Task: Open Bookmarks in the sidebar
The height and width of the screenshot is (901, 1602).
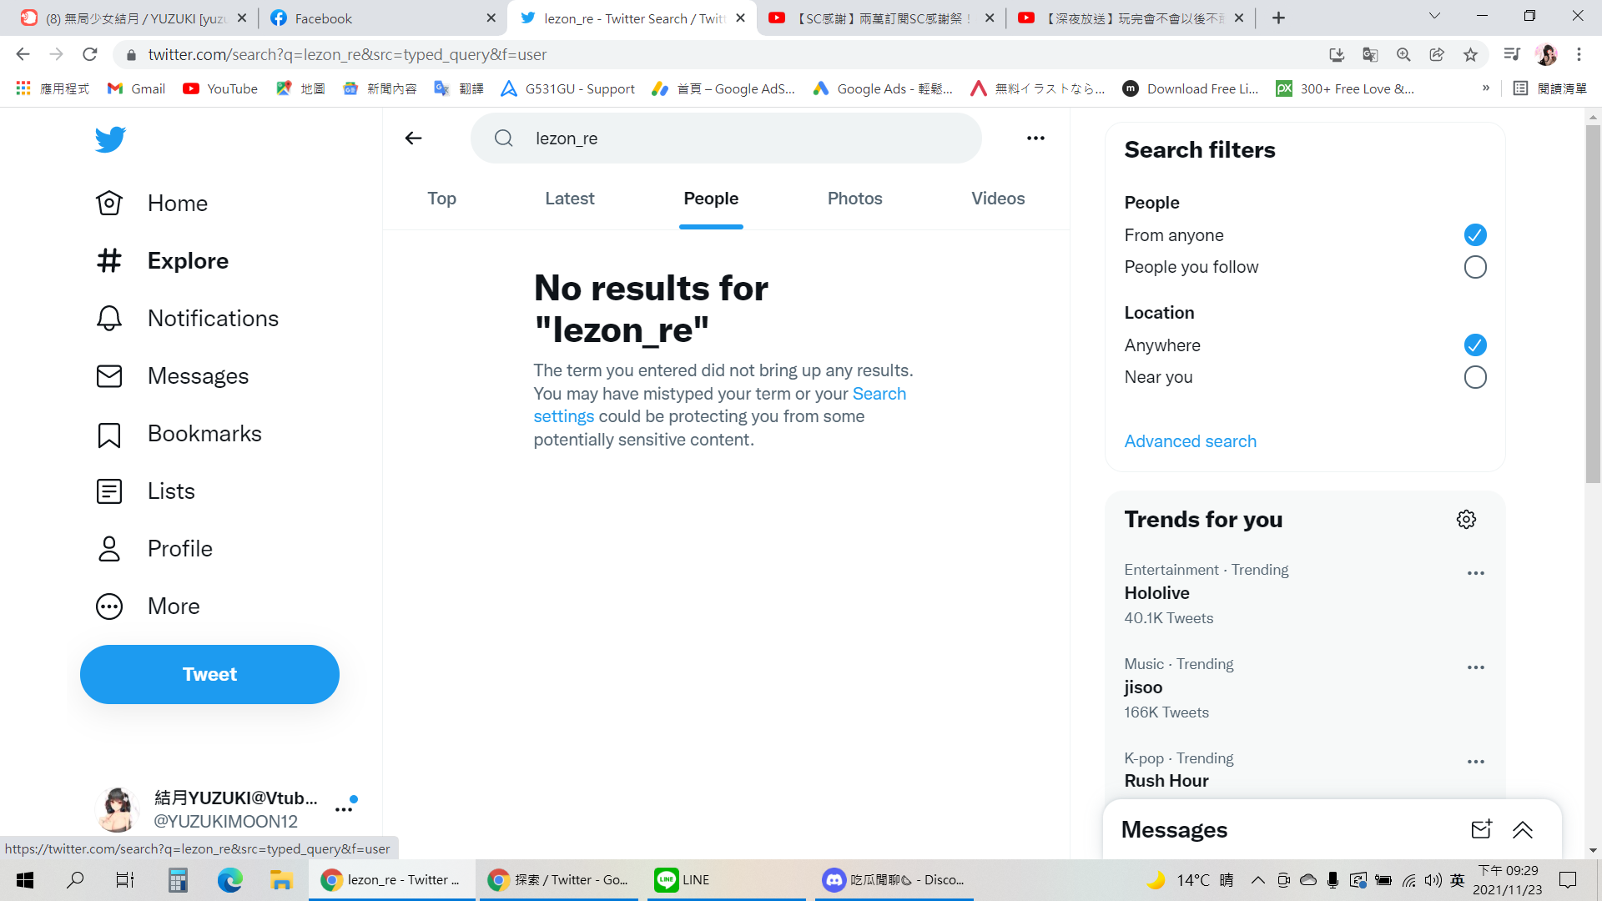Action: click(x=179, y=434)
